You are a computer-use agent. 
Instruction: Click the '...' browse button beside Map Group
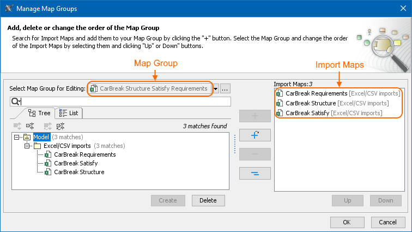(x=226, y=88)
